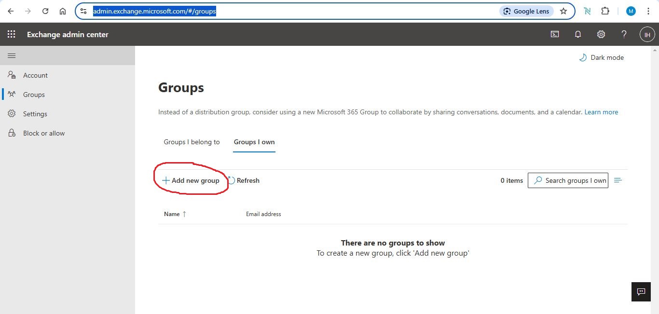Open the admin center settings gear
659x314 pixels.
click(601, 34)
